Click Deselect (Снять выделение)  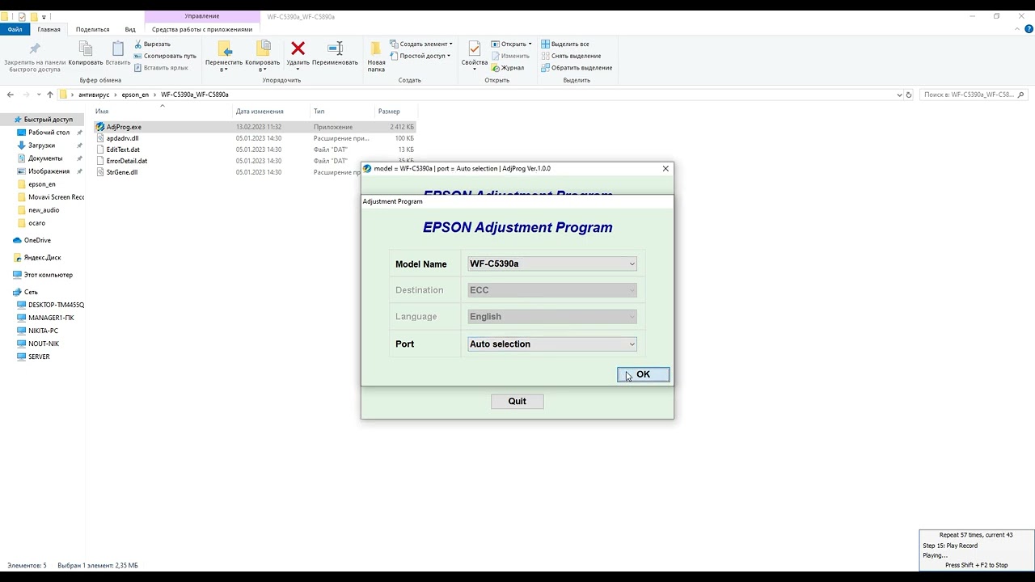click(570, 56)
